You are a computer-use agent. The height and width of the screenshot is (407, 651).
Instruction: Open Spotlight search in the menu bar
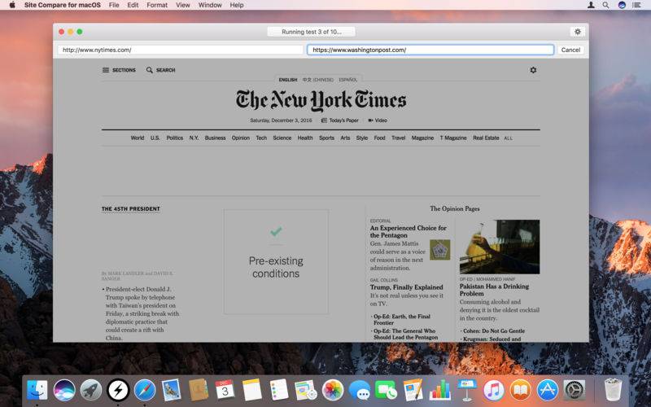point(605,5)
